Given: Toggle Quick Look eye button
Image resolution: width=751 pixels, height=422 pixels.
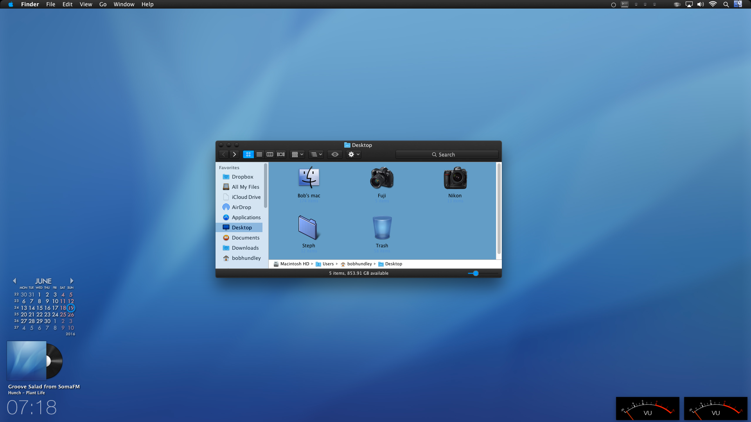Looking at the screenshot, I should 335,154.
